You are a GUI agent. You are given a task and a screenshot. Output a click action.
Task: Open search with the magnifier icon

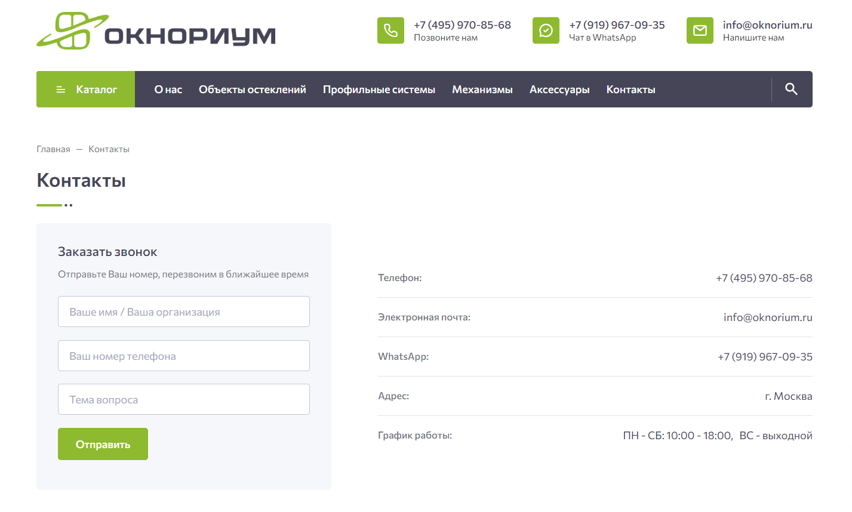[x=791, y=90]
